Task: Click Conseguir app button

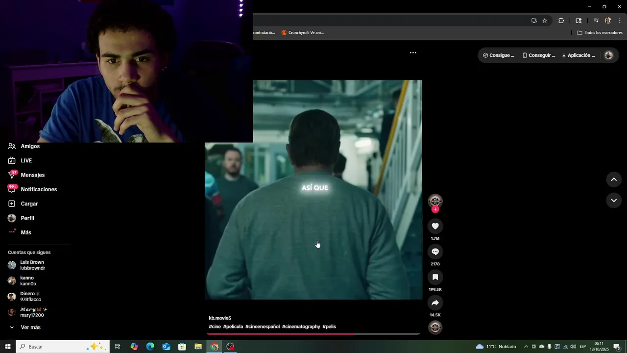Action: [538, 55]
